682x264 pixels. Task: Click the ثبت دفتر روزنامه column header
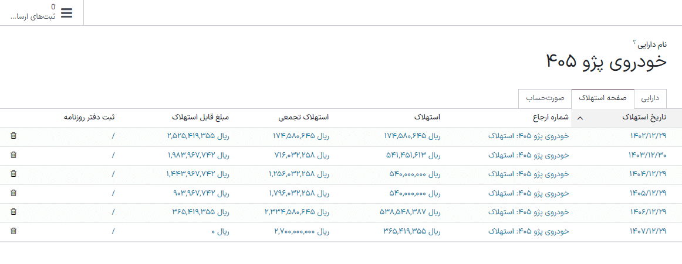[x=89, y=118]
